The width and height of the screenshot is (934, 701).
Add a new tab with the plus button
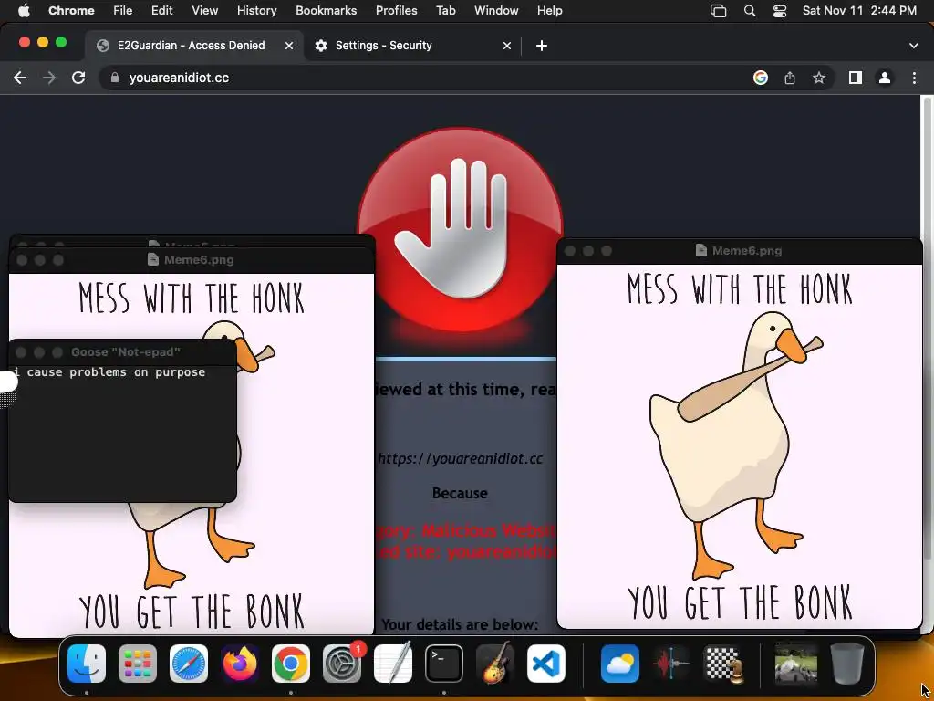542,46
